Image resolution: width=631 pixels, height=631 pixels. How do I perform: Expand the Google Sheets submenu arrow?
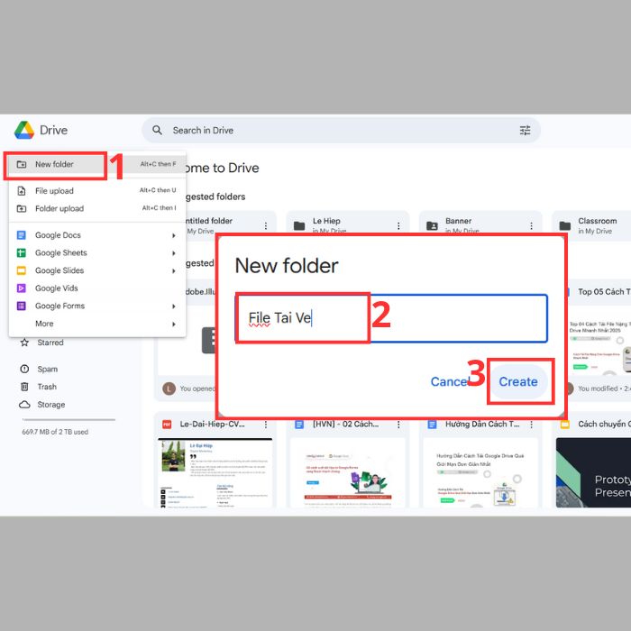[x=174, y=253]
